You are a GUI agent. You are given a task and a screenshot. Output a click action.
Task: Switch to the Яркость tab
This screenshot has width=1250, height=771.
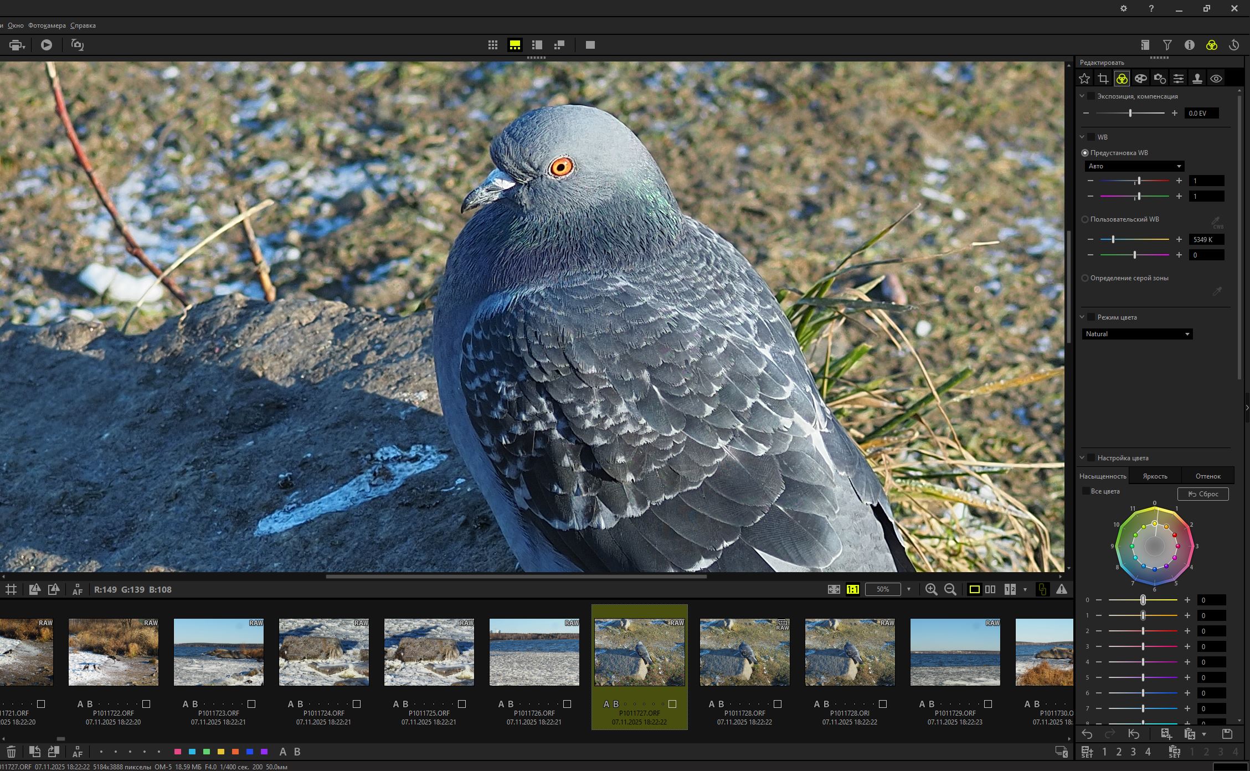pyautogui.click(x=1155, y=476)
